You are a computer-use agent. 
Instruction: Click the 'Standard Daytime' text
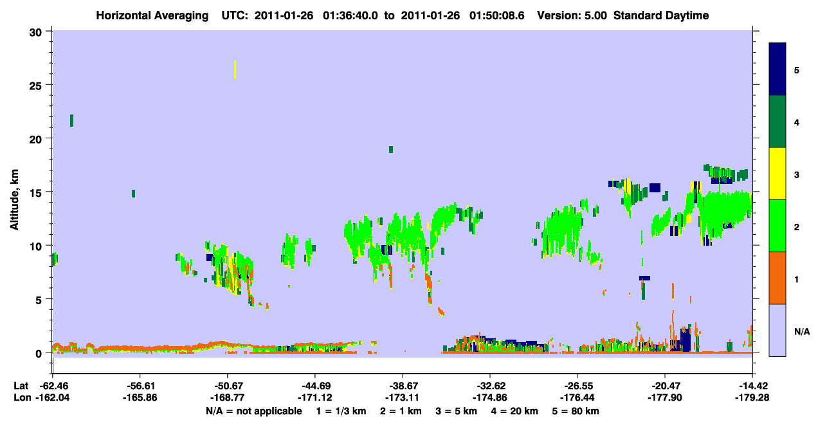661,15
